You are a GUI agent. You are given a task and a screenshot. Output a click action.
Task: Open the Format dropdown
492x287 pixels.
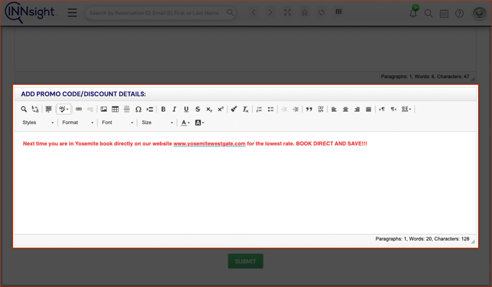coord(78,123)
